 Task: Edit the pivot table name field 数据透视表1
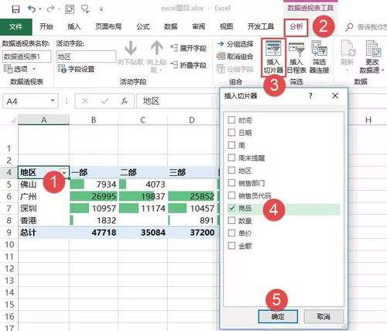tap(27, 57)
